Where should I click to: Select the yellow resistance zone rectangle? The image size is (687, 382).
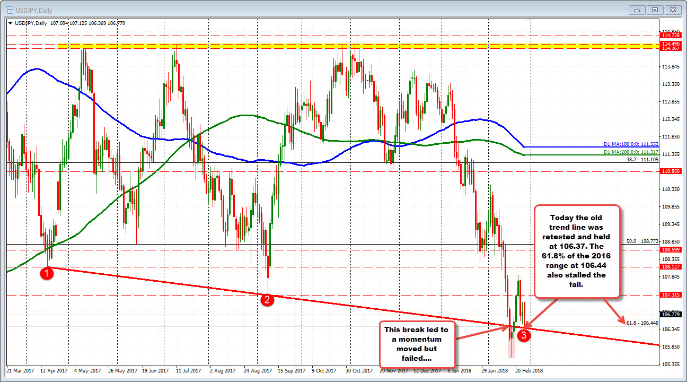click(x=358, y=47)
